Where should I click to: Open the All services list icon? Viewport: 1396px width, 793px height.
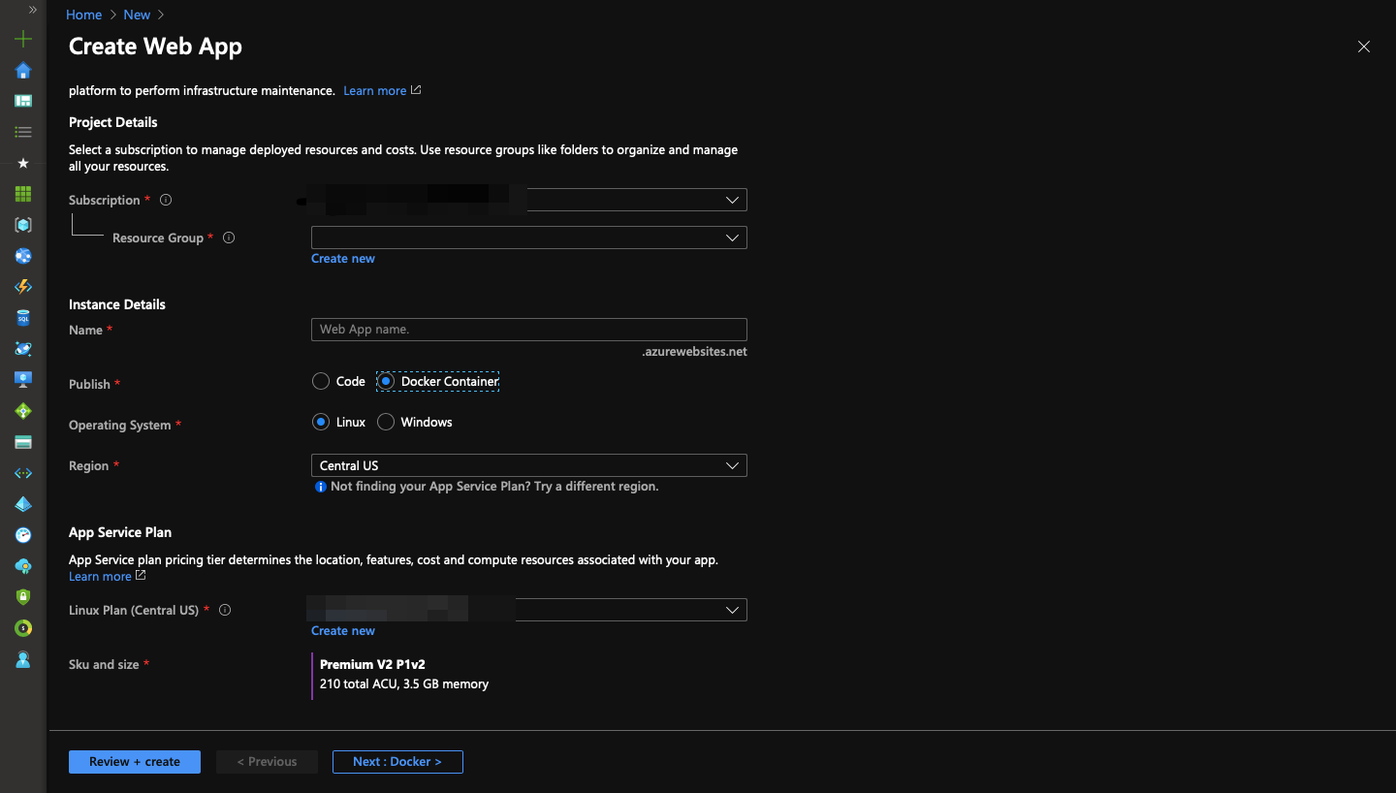click(x=23, y=132)
